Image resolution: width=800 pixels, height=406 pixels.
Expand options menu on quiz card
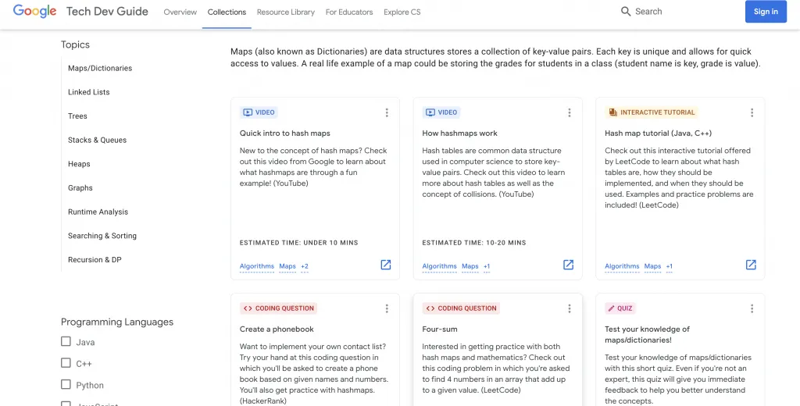[752, 308]
